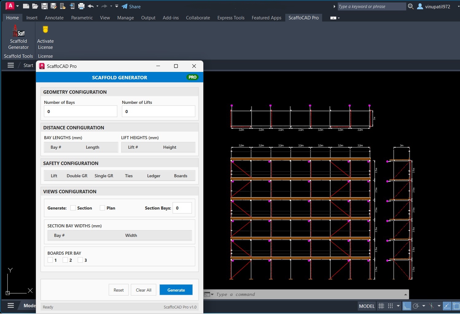Open a drawing with the Open folder icon

[x=35, y=6]
